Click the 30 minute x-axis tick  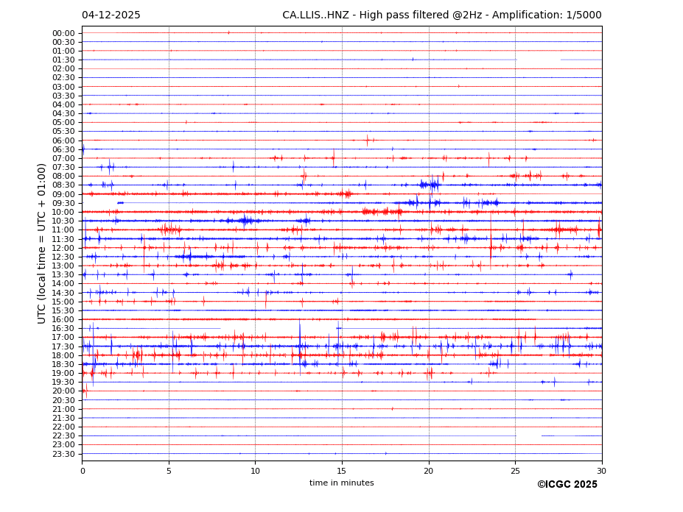[x=601, y=471]
